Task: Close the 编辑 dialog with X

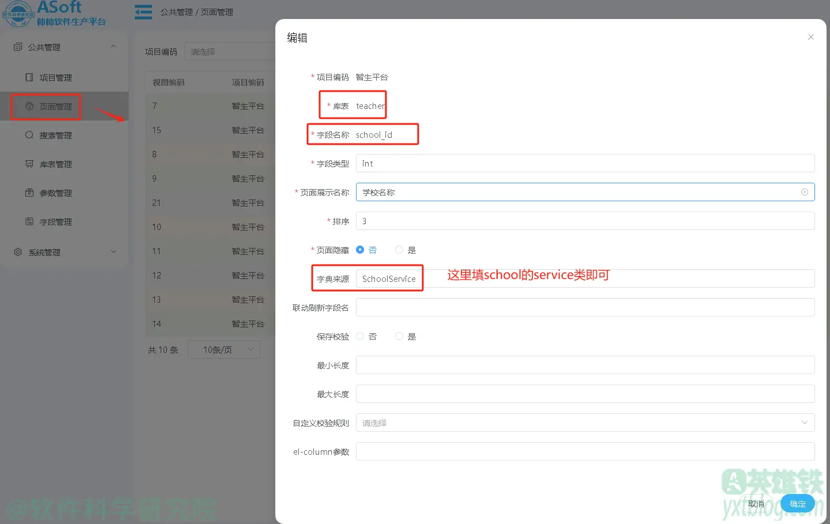Action: (x=810, y=37)
